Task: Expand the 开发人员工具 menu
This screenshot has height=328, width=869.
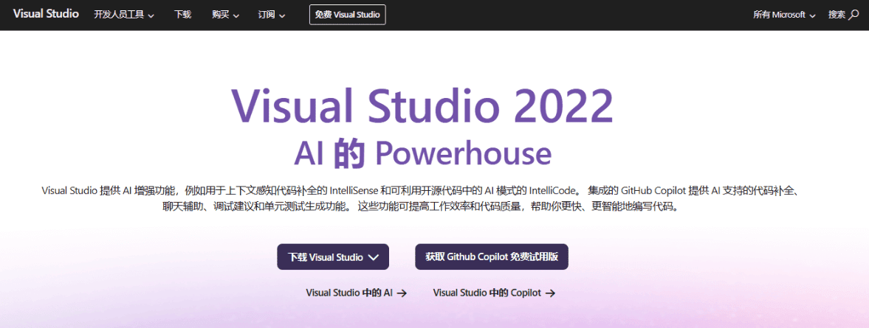Action: (123, 15)
